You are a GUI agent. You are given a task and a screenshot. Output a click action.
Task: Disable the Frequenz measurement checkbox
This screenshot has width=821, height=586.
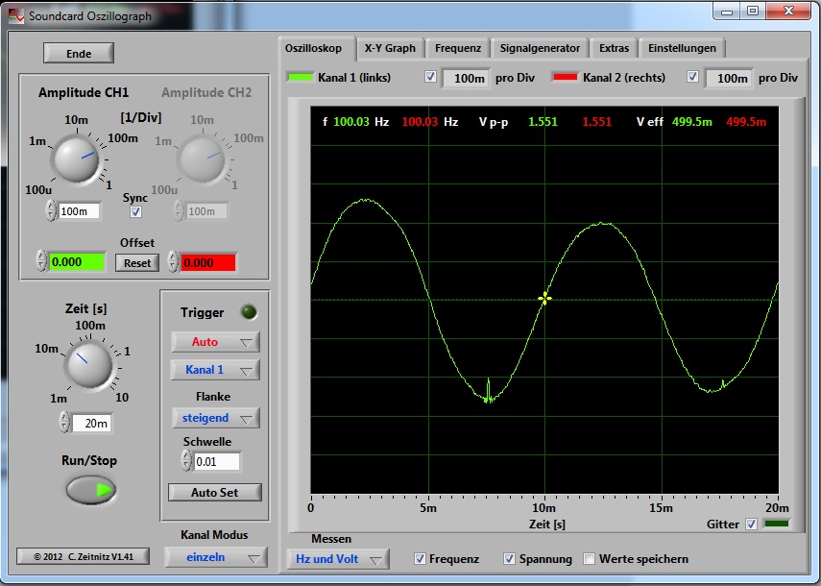point(420,559)
